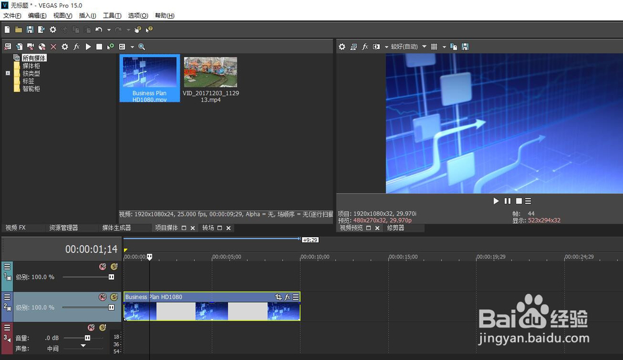Viewport: 623px width, 360px height.
Task: Click Preview on External Monitor icon
Action: (x=354, y=47)
